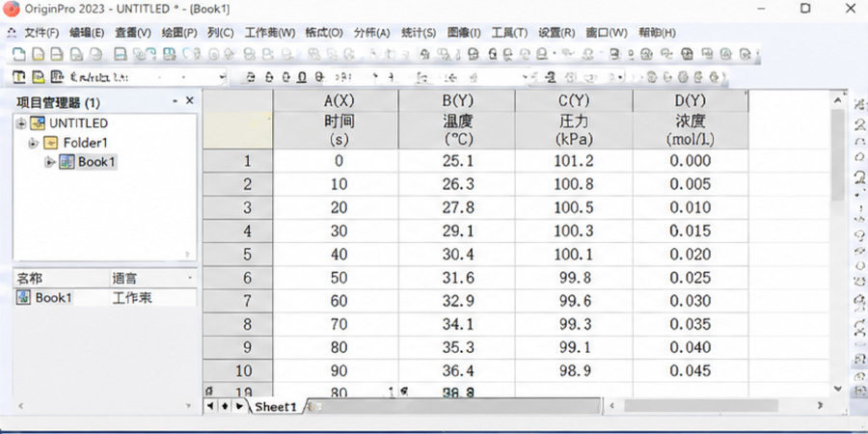Image resolution: width=868 pixels, height=434 pixels.
Task: Select column C(Y) header
Action: 574,100
